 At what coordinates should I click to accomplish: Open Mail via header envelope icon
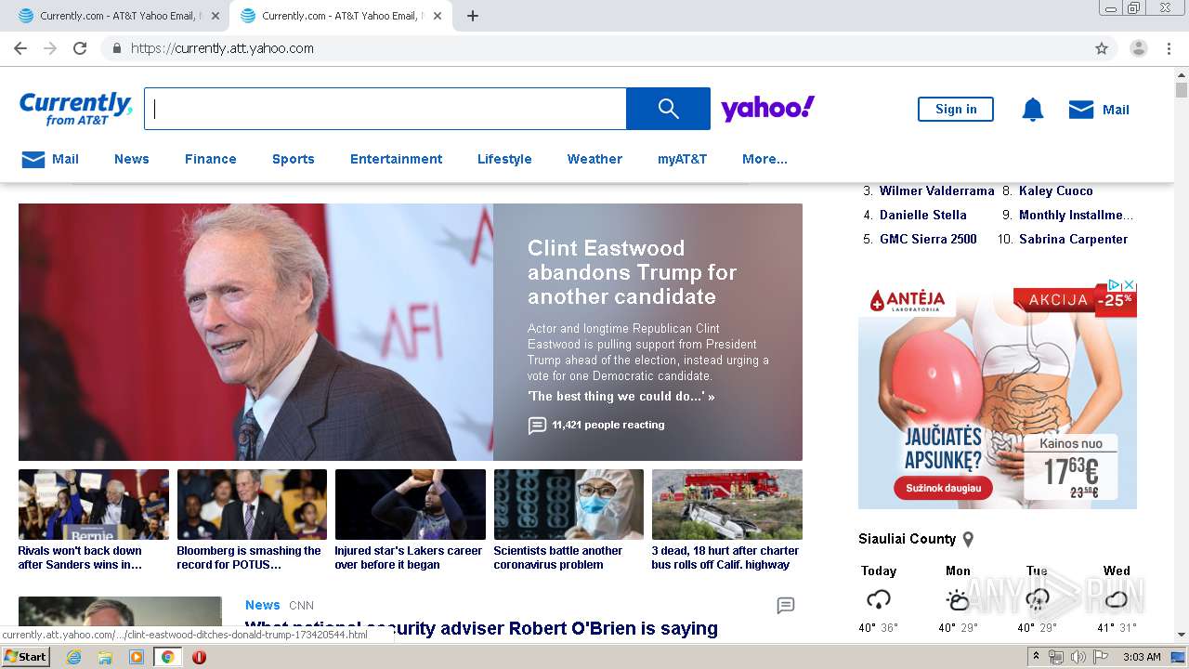(x=1081, y=110)
